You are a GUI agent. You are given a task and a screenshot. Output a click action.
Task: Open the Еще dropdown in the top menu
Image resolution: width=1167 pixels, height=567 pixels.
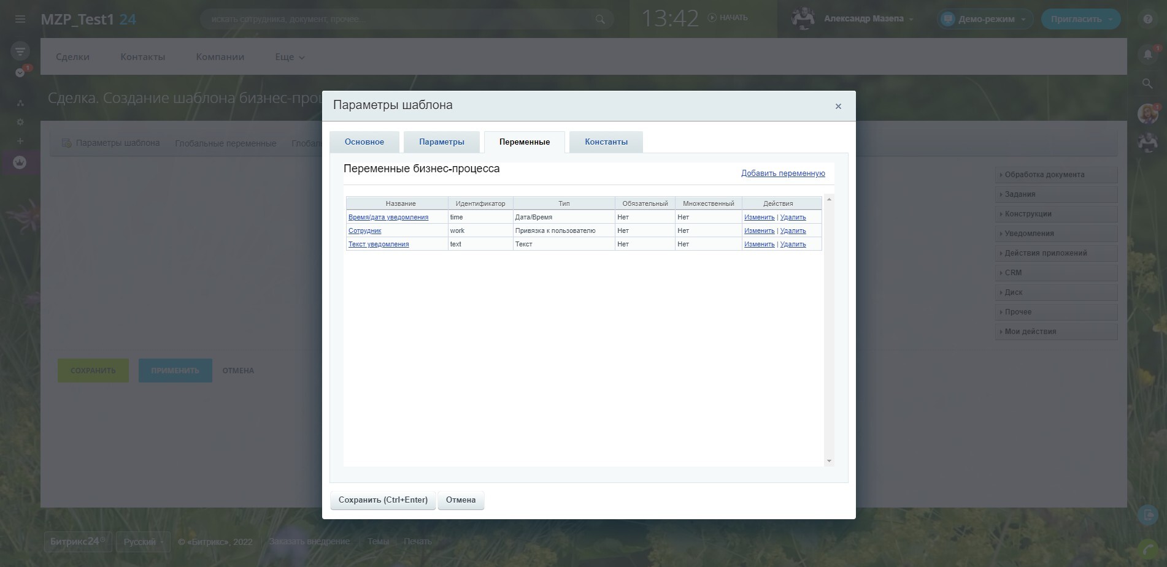290,57
